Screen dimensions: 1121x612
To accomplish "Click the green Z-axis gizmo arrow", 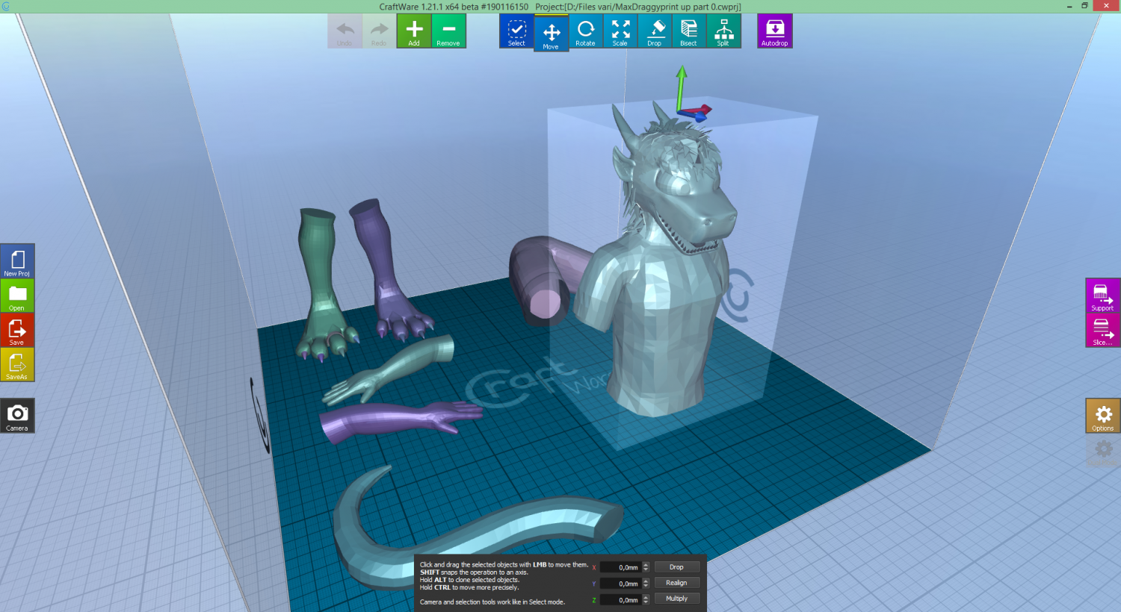I will 681,84.
